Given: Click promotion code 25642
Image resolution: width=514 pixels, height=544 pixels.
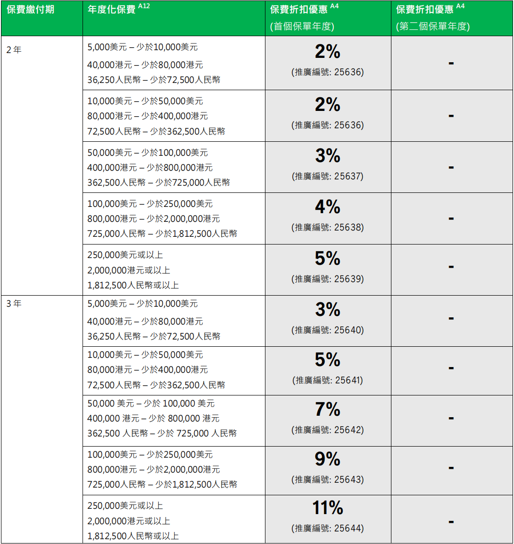Looking at the screenshot, I should pos(348,430).
